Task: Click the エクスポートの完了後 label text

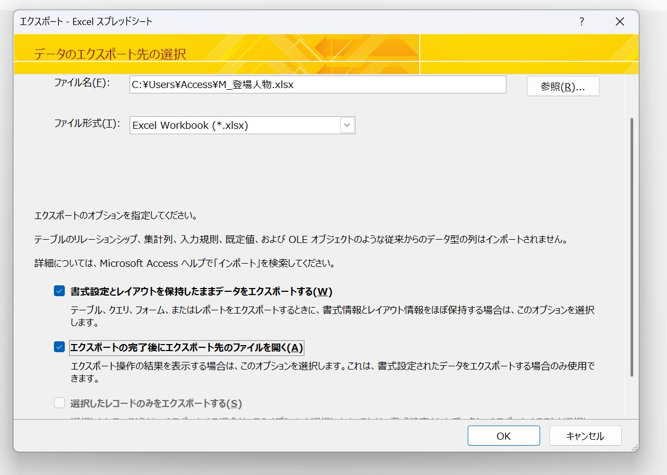Action: (x=186, y=348)
